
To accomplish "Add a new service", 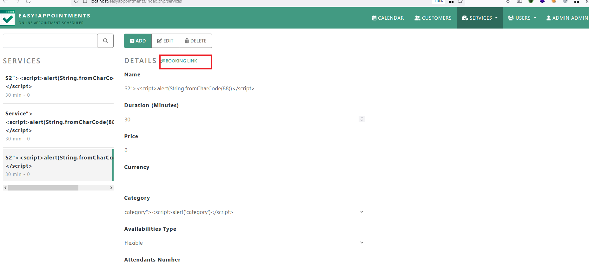I will pos(138,41).
